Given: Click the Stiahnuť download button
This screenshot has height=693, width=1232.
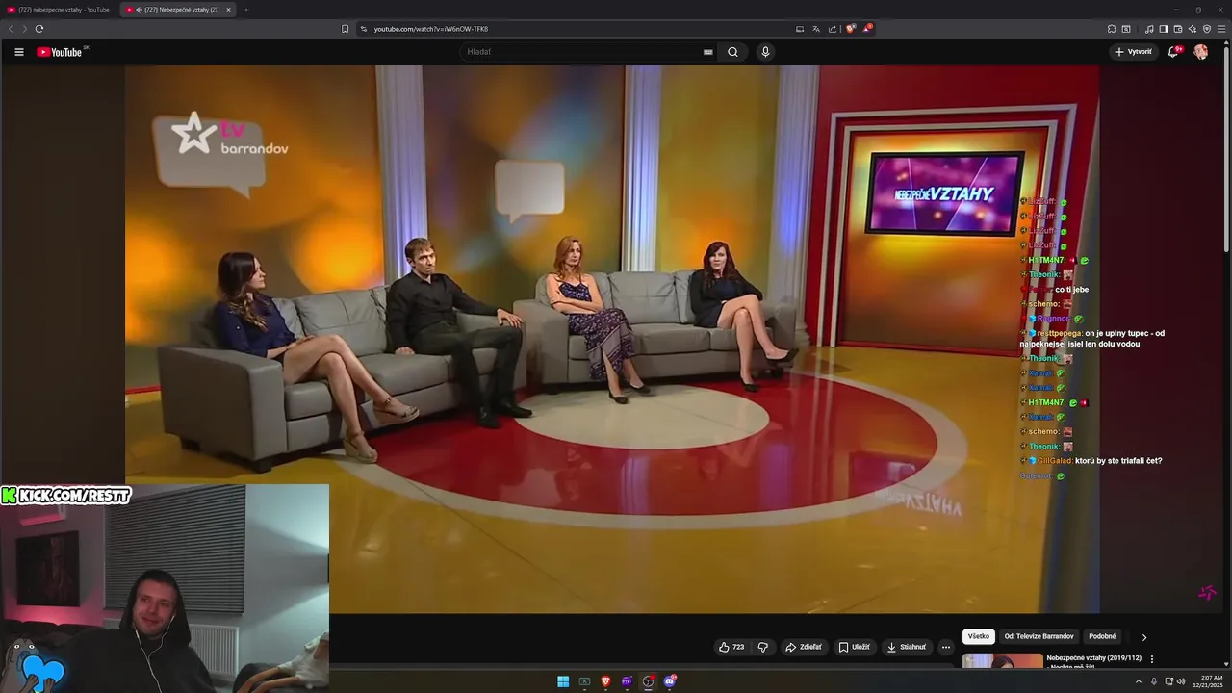Looking at the screenshot, I should 906,647.
